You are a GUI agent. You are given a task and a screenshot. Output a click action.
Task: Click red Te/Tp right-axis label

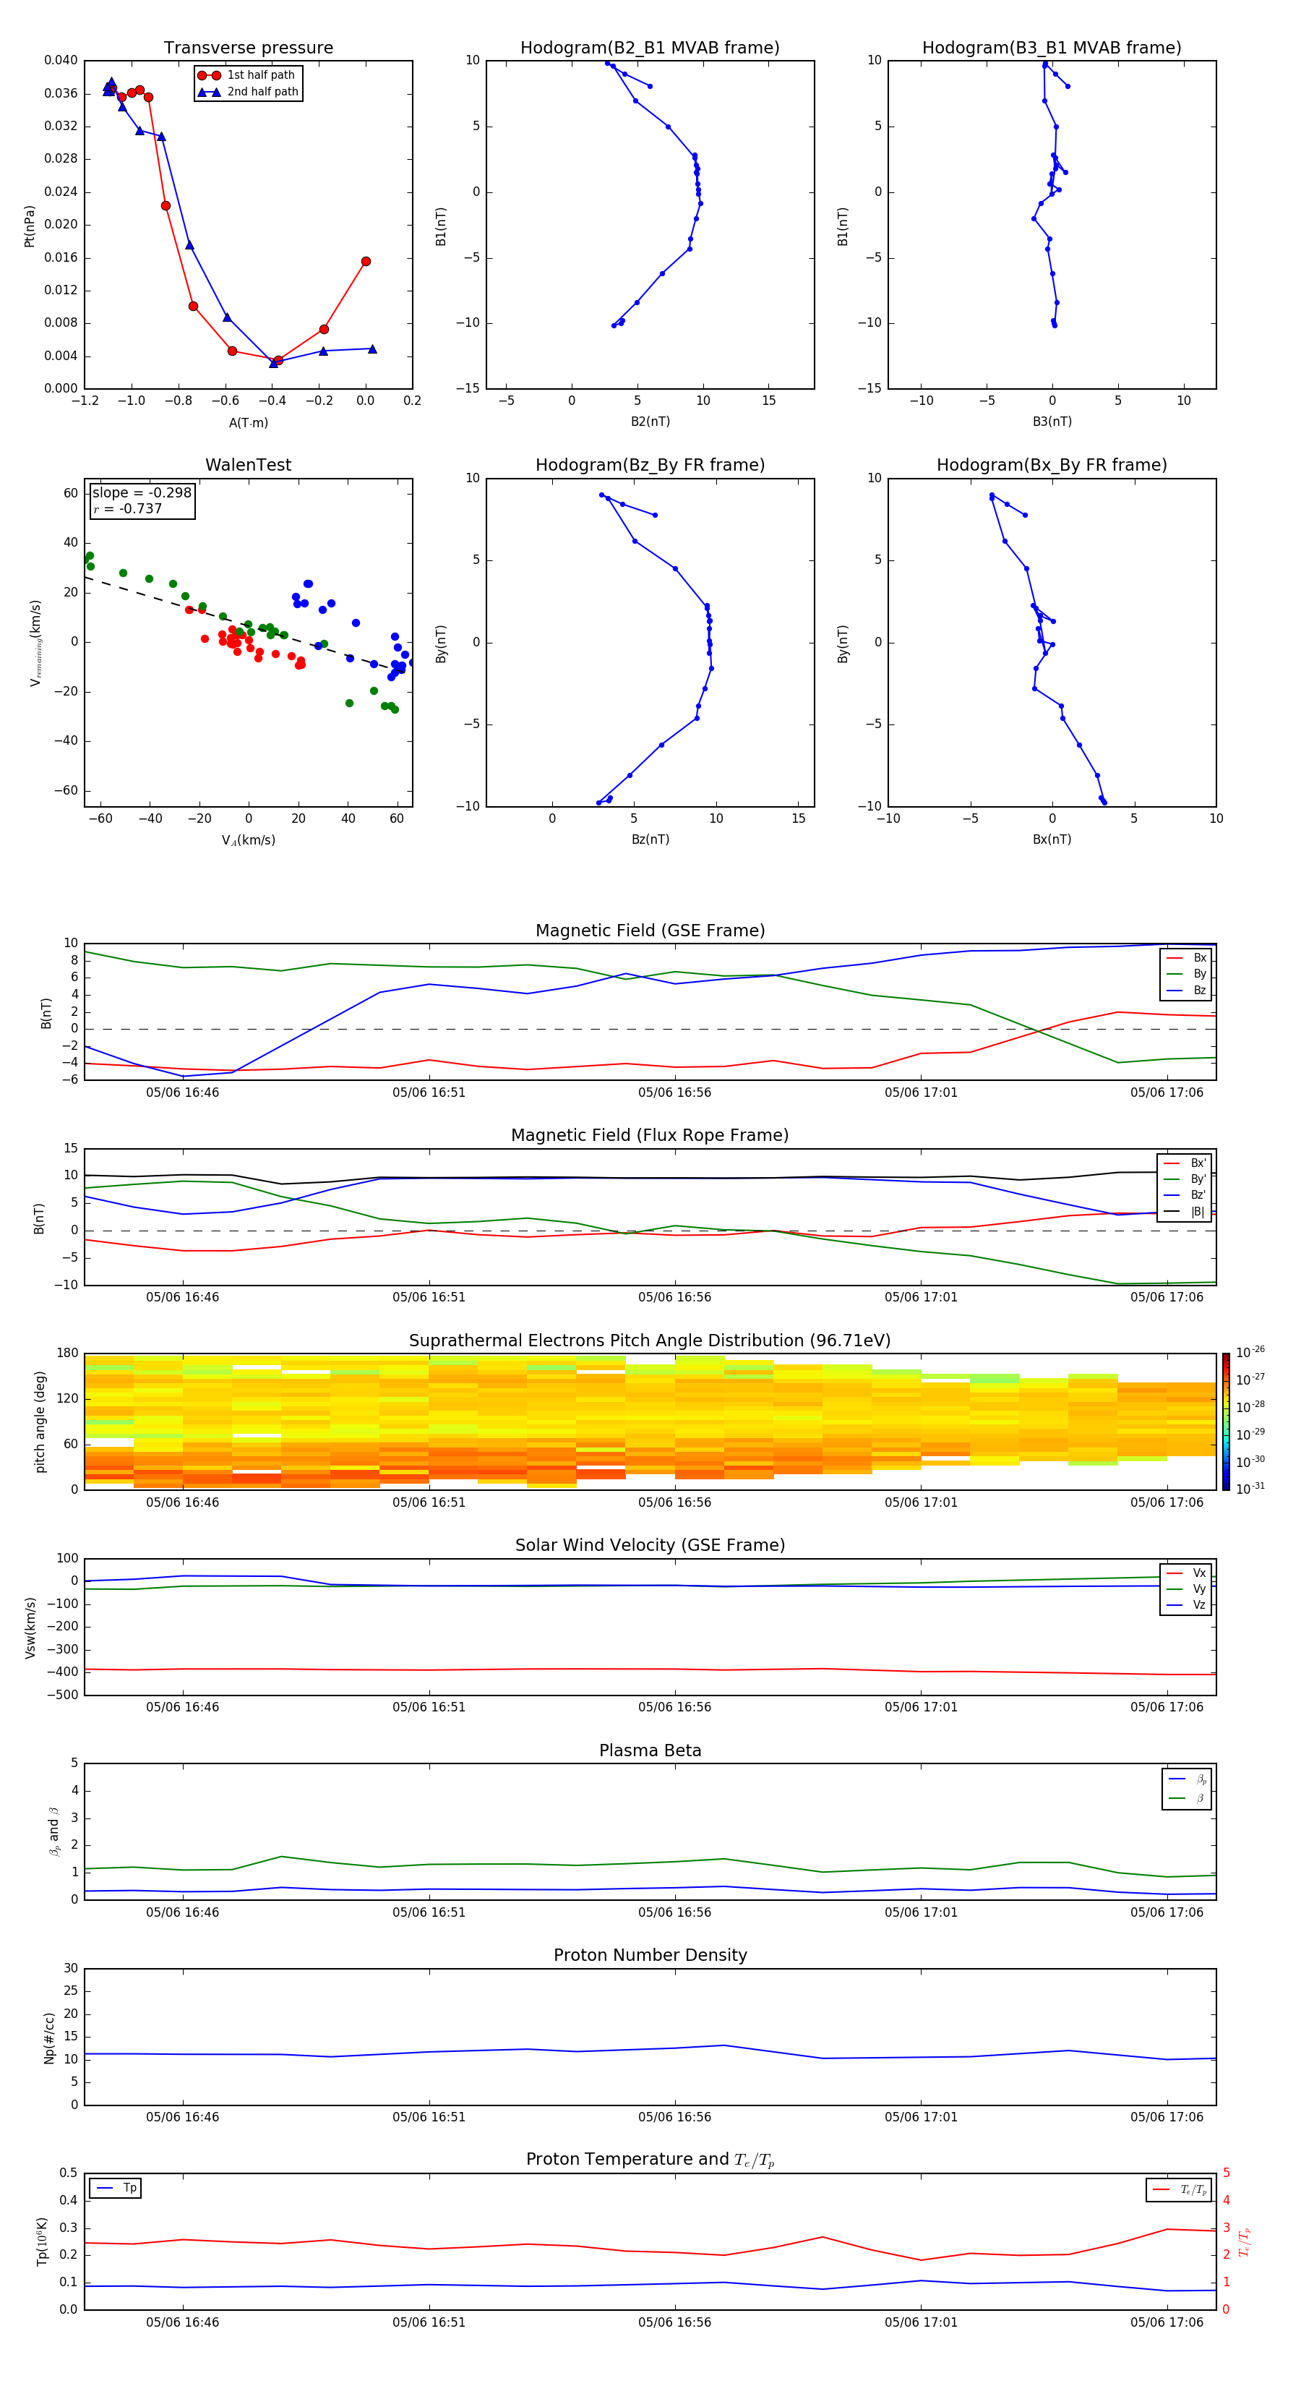(x=1244, y=2241)
